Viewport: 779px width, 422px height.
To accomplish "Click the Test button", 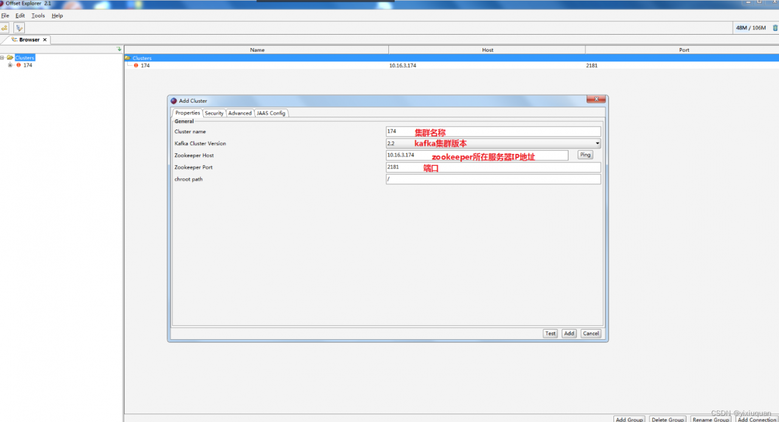I will pos(550,333).
